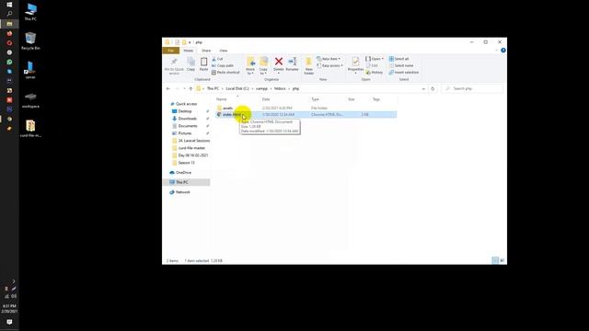Screen dimensions: 589x331
Task: Select curd-file-master folder in navigation pane
Action: (191, 148)
